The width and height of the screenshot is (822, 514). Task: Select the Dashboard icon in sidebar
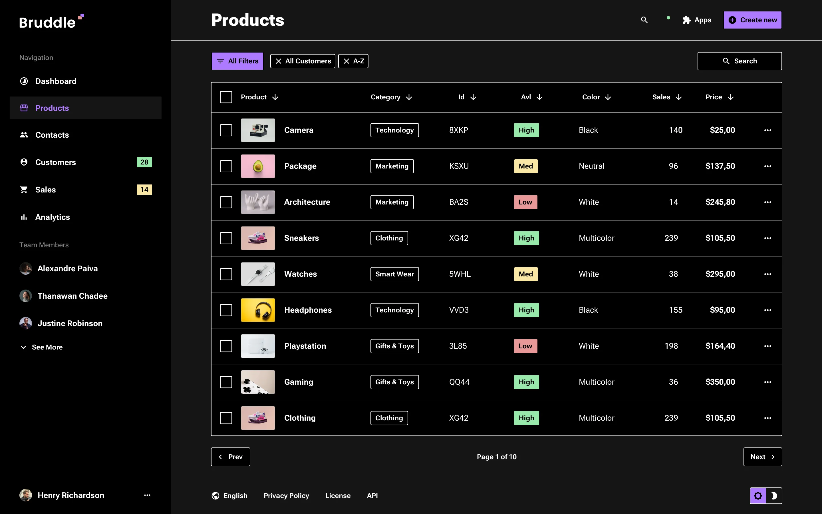24,81
